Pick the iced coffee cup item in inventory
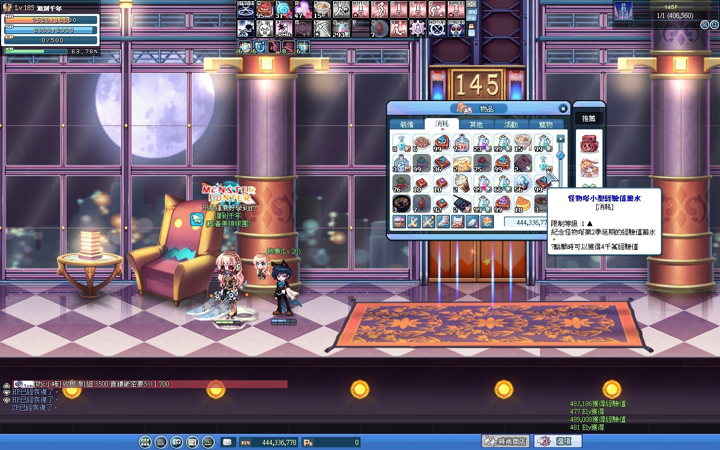Screen dimensions: 720x450 [461, 183]
